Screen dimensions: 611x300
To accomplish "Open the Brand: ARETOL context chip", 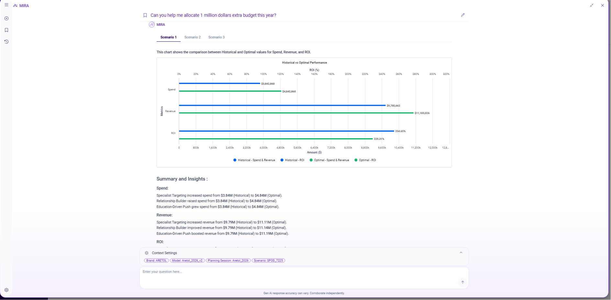I will [156, 261].
